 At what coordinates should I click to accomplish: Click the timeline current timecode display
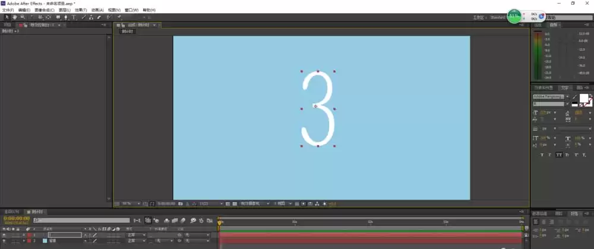coord(17,219)
